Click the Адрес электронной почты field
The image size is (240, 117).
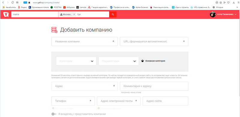click(118, 101)
